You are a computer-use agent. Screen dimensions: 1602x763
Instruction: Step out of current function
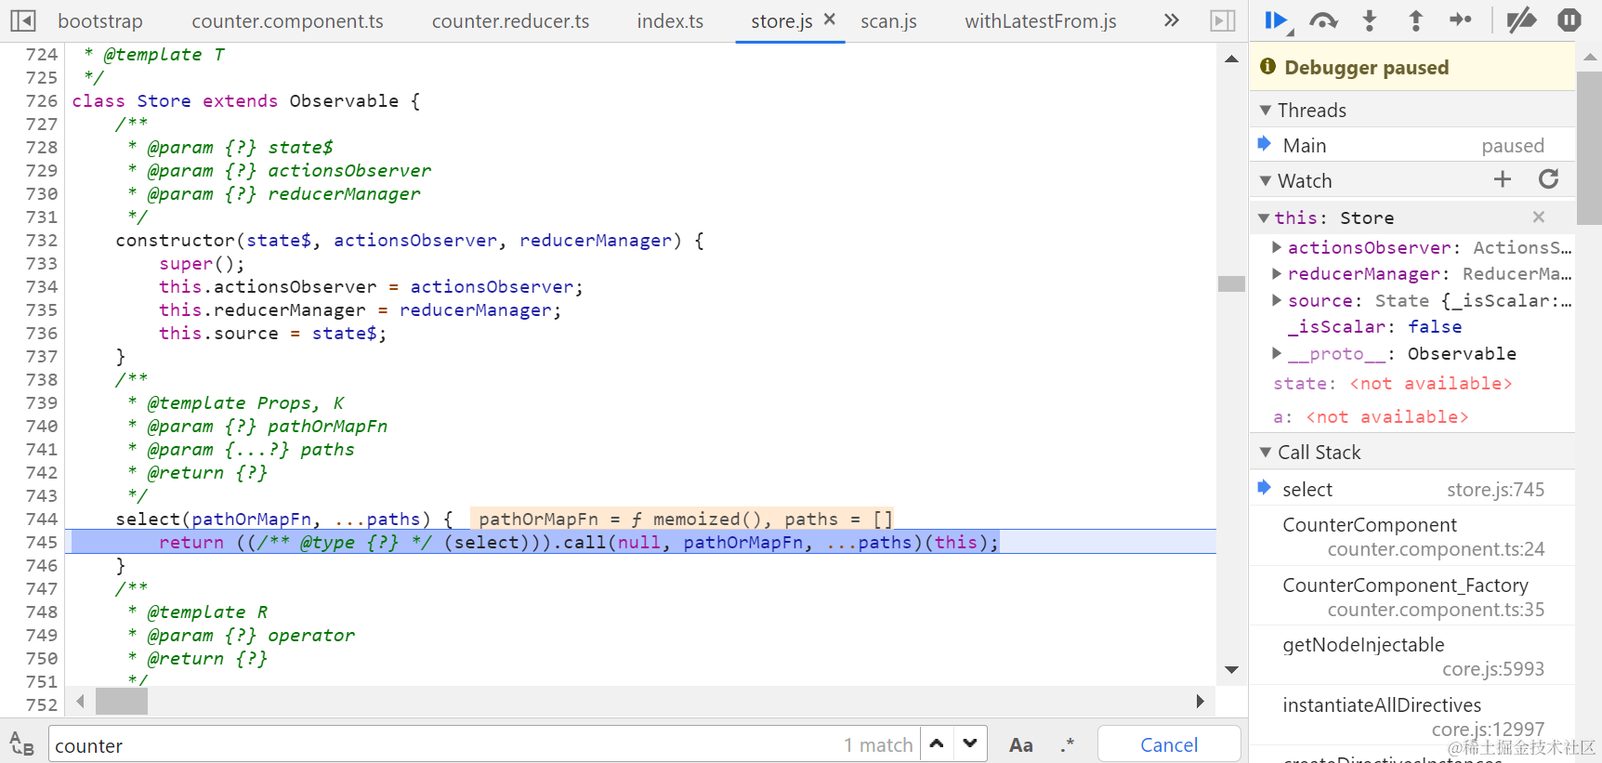(x=1415, y=20)
